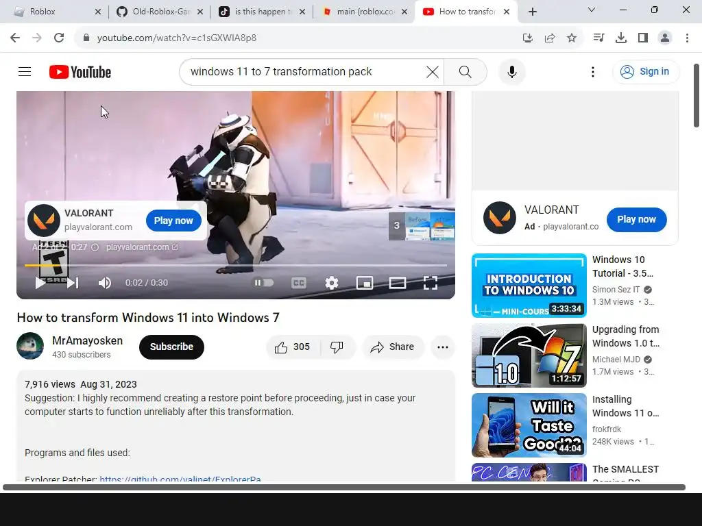Open the Chrome profile avatar
The width and height of the screenshot is (702, 526).
[665, 38]
